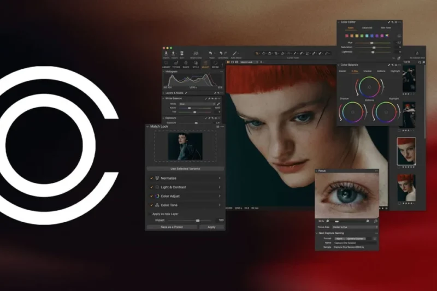Select the 3-Way tab in Color Balance
The image size is (437, 291).
pyautogui.click(x=355, y=72)
